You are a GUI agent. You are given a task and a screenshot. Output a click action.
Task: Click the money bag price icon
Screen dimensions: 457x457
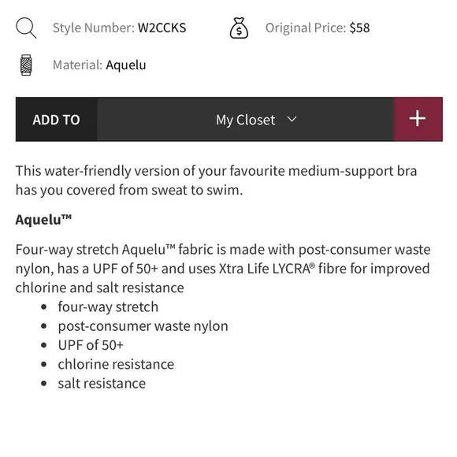(x=239, y=28)
